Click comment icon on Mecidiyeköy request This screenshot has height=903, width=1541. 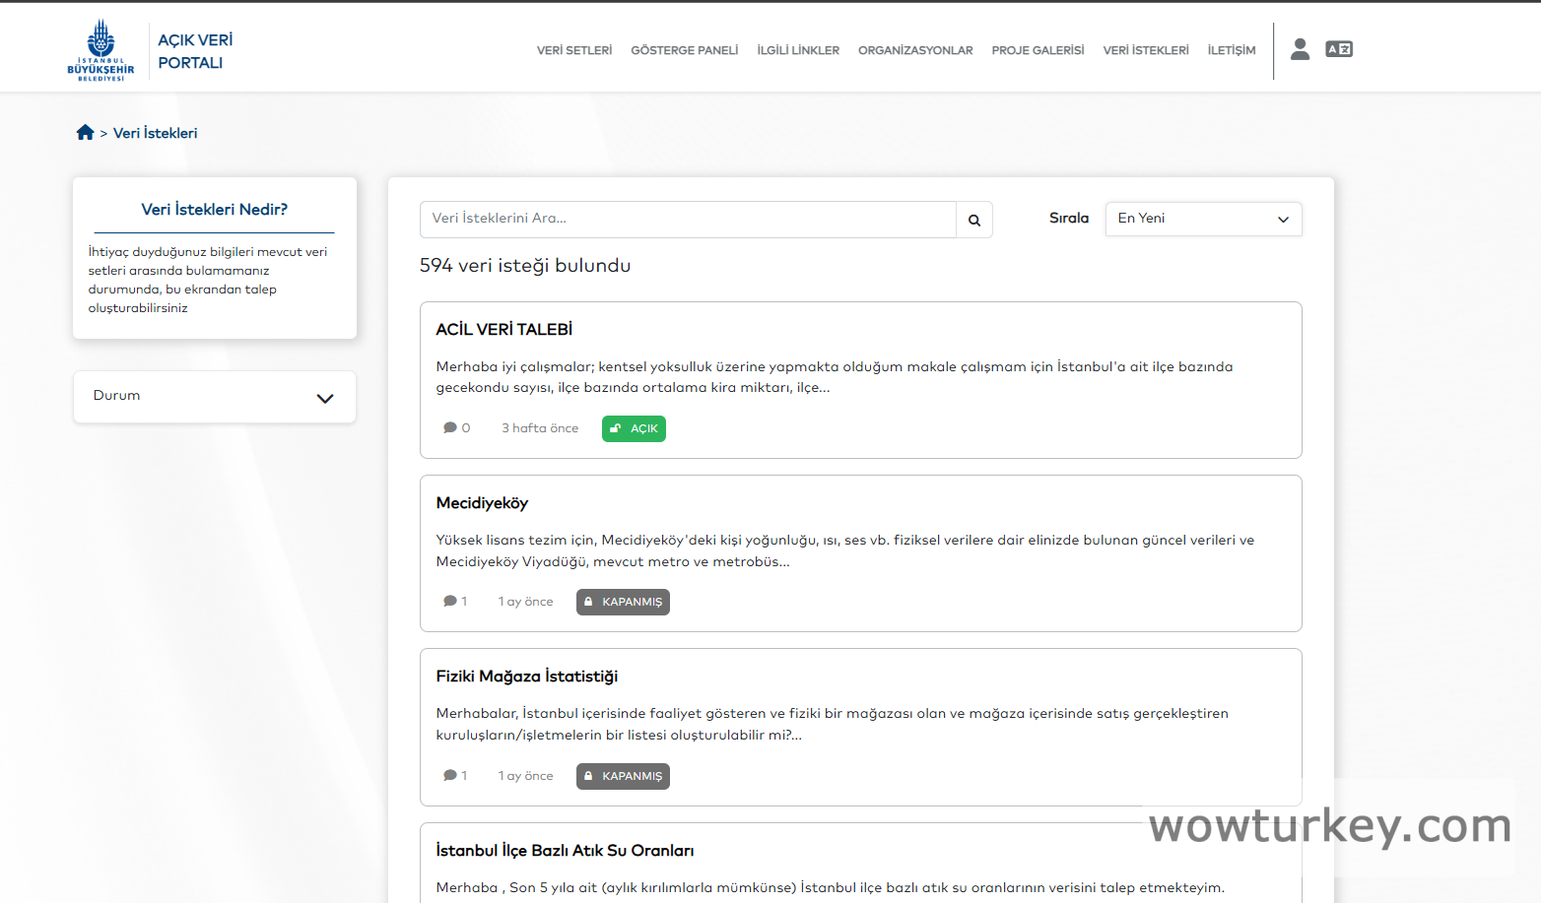click(450, 602)
